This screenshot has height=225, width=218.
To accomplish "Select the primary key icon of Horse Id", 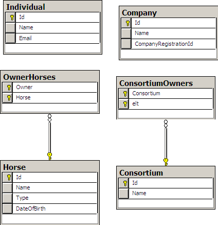I will click(9, 178).
